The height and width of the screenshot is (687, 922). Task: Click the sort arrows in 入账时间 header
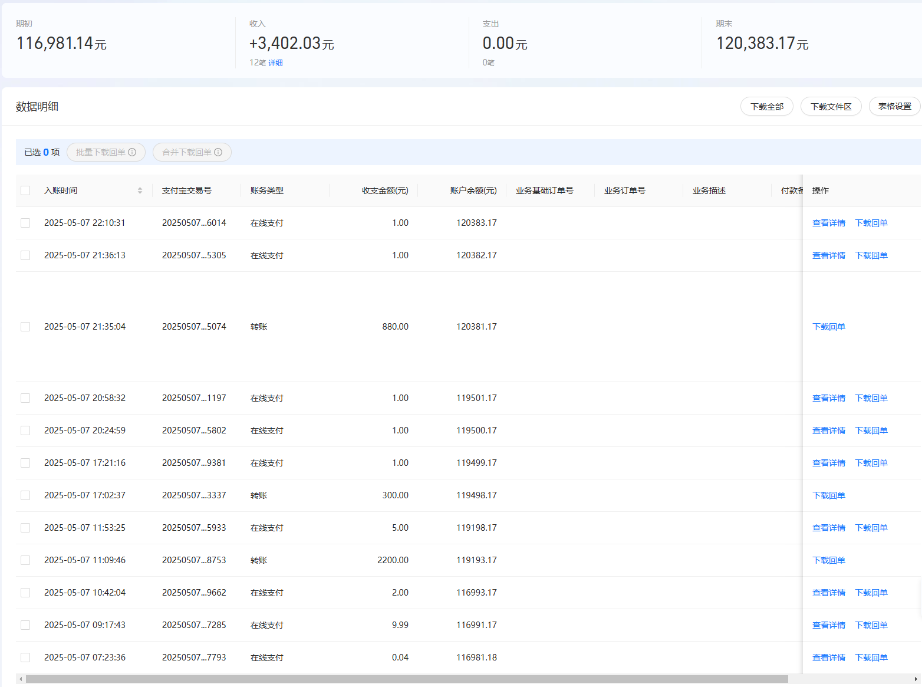[140, 190]
